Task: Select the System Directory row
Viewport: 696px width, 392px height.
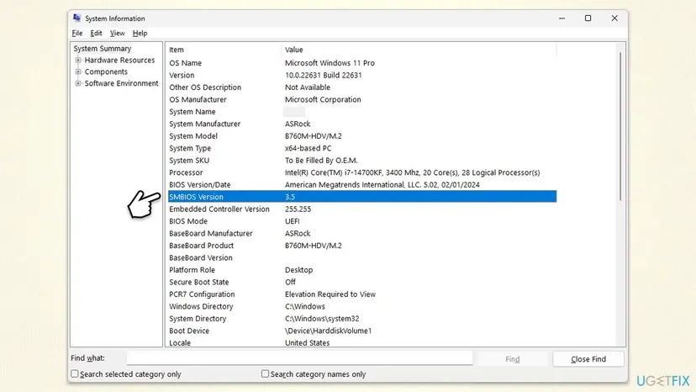Action: pos(362,319)
